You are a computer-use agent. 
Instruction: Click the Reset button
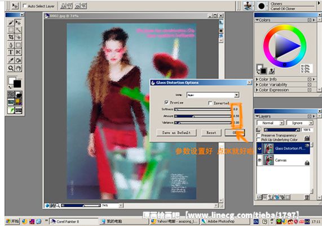(211, 133)
